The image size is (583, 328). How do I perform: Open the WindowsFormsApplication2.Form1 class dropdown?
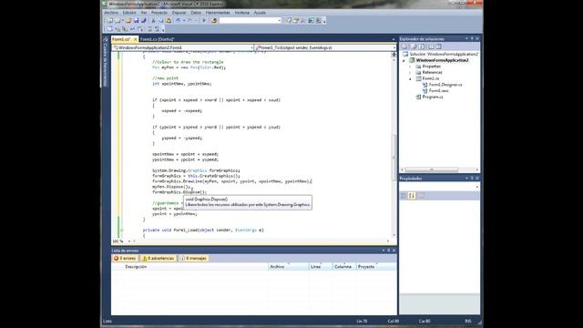[x=183, y=47]
